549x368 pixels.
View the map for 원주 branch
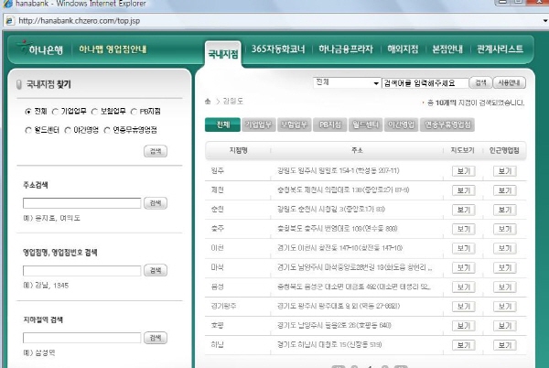pos(461,170)
